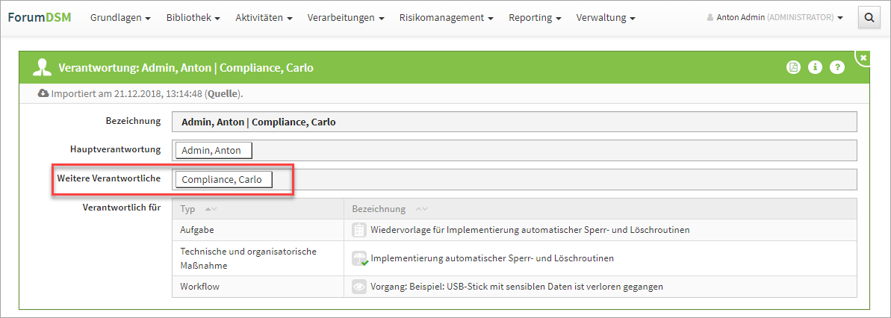Open the Reporting menu
Image resolution: width=891 pixels, height=318 pixels.
point(535,18)
